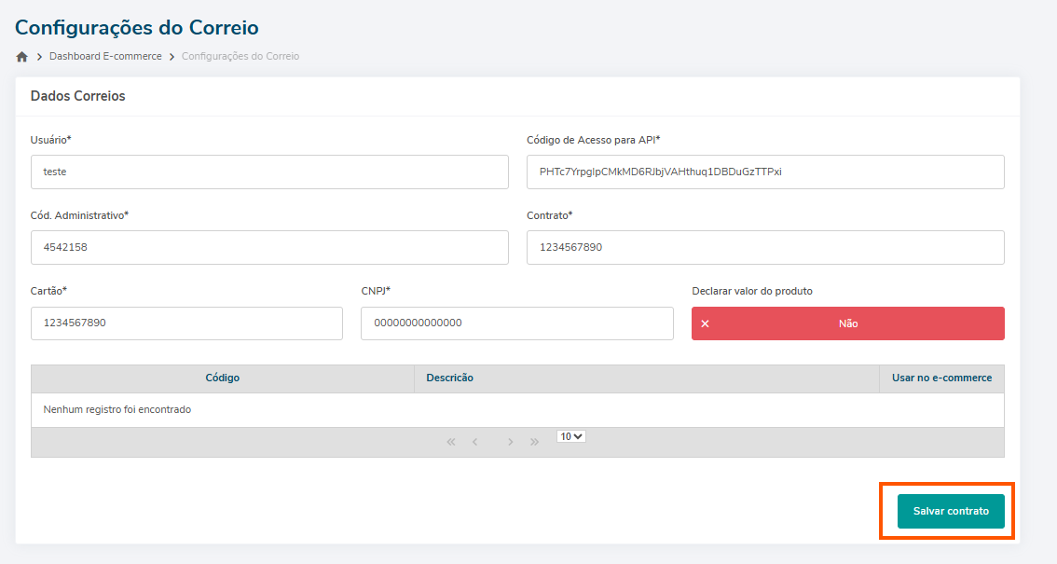The width and height of the screenshot is (1057, 564).
Task: Focus the Código de Acesso para API field
Action: pyautogui.click(x=765, y=172)
